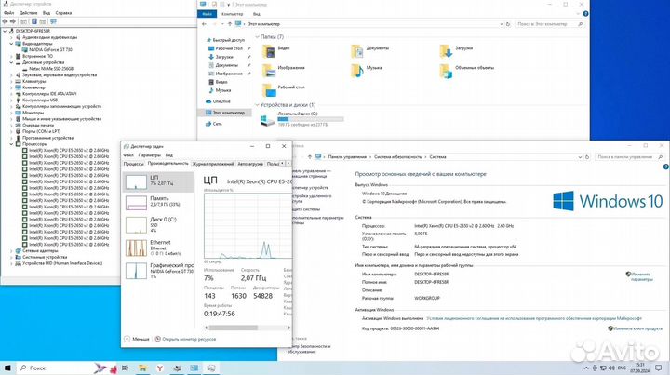Screen dimensions: 670x375
Task: Collapse the Видеоадаптеры device category
Action: (12, 43)
